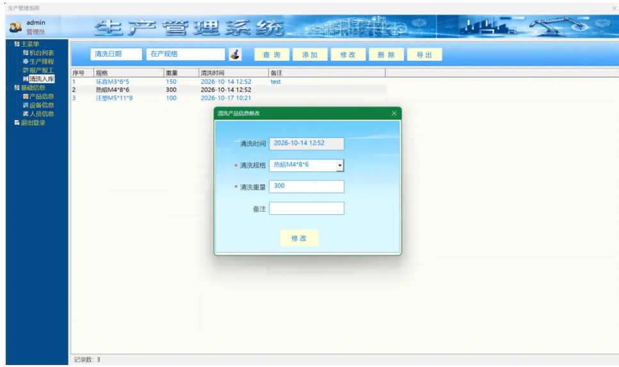This screenshot has height=367, width=619.
Task: Click the empty 备注 input in dialog
Action: [307, 208]
